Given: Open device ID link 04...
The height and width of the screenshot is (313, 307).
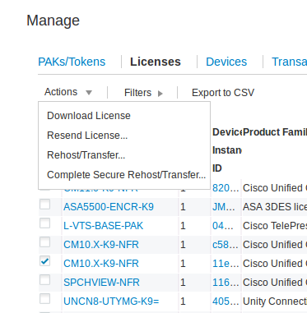Looking at the screenshot, I should 223,226.
